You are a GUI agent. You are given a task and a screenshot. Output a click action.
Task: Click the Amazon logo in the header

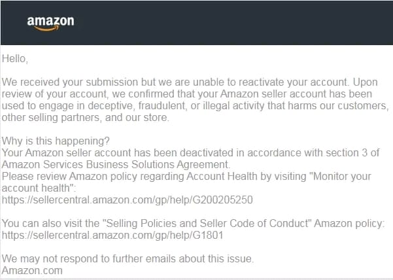(50, 24)
